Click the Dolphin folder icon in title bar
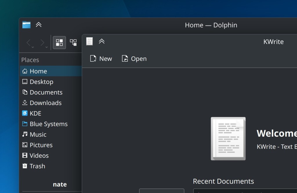Viewport: 297px width, 193px height. point(26,25)
